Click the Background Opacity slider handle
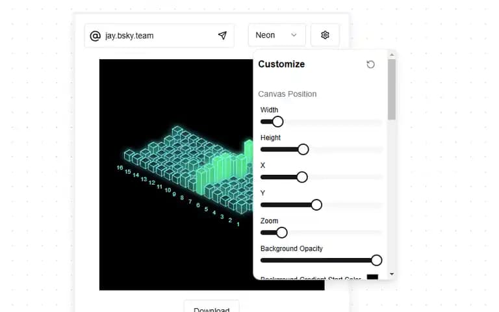The height and width of the screenshot is (312, 499). (376, 260)
